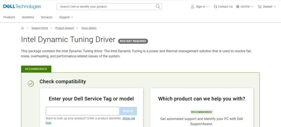Expand the Basket dropdown chevron
The image size is (281, 127).
pos(275,7)
